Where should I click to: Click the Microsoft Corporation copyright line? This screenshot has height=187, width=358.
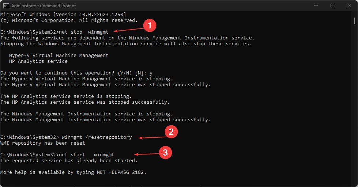pyautogui.click(x=69, y=20)
